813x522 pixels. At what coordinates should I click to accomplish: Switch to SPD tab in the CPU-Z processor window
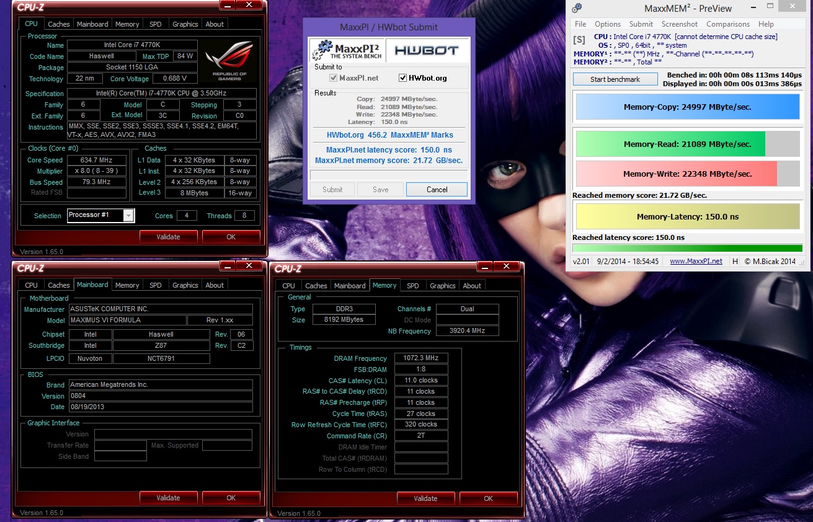(156, 24)
